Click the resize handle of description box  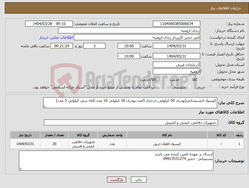[45, 107]
